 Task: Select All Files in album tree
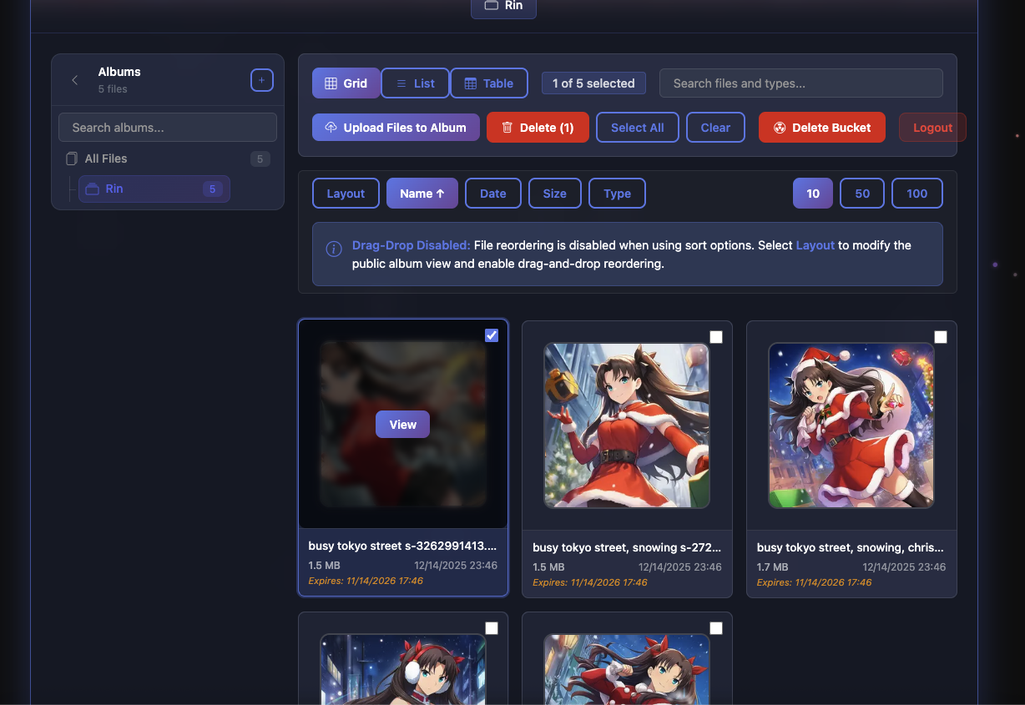click(168, 159)
